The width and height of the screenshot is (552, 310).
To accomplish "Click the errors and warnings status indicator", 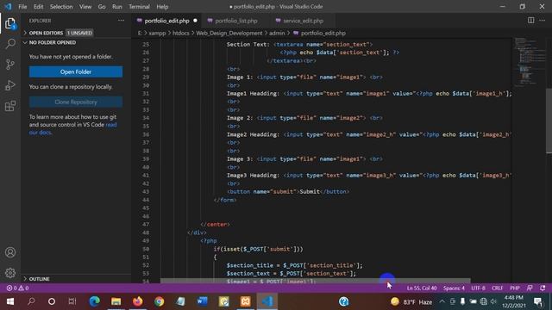I will [x=17, y=288].
